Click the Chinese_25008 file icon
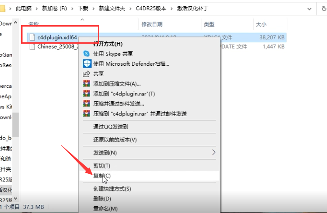327x213 pixels. pyautogui.click(x=32, y=46)
